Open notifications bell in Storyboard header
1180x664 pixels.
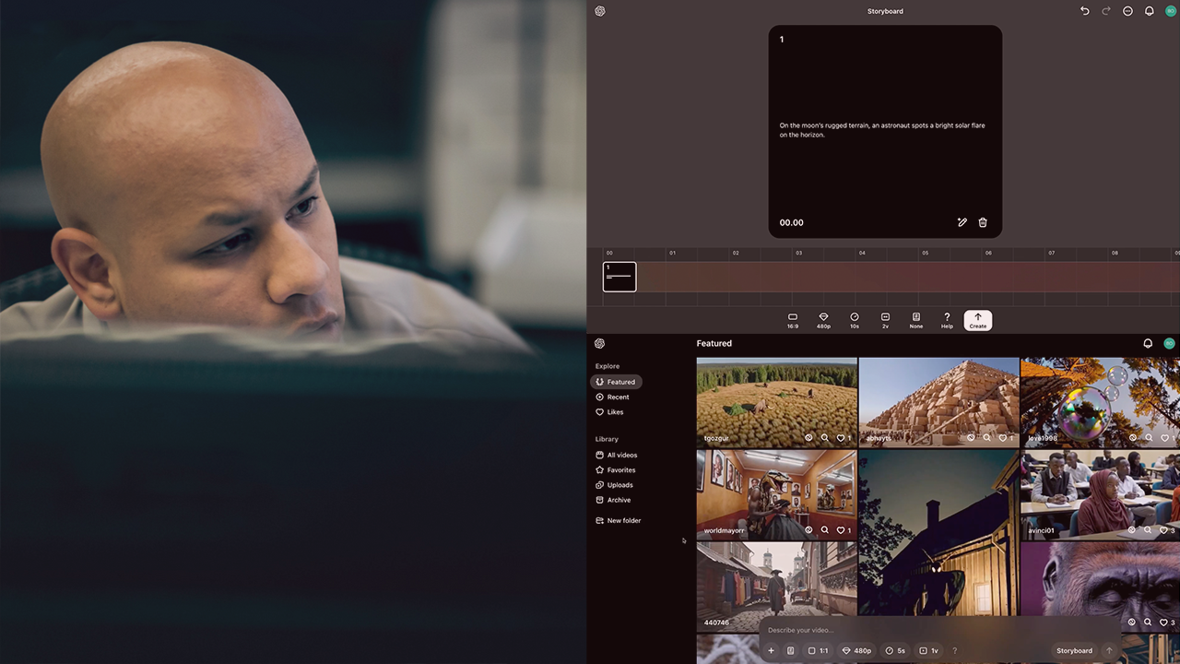(1149, 11)
